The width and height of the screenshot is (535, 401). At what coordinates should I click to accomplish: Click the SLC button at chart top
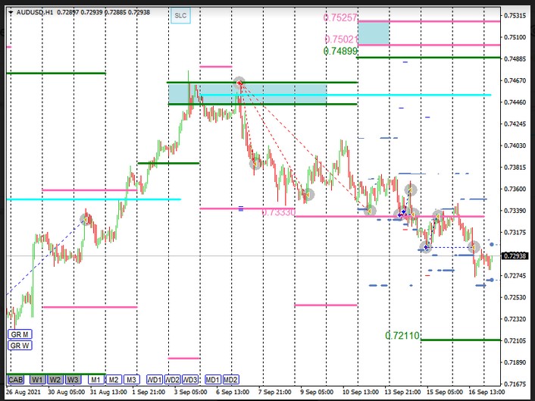[x=180, y=15]
